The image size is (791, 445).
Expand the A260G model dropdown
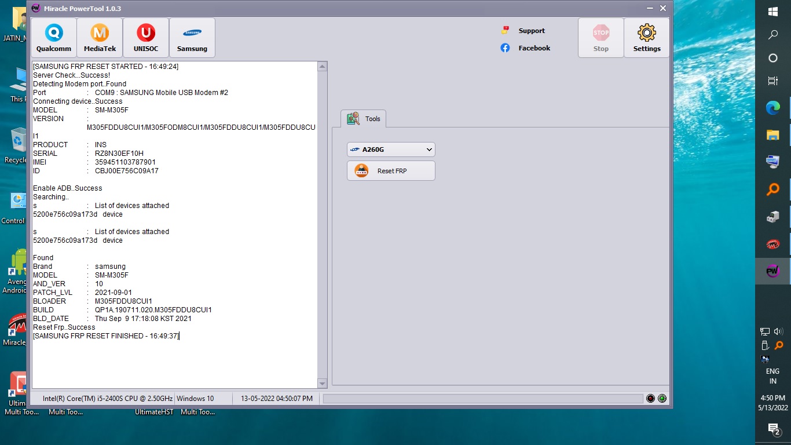pos(391,149)
